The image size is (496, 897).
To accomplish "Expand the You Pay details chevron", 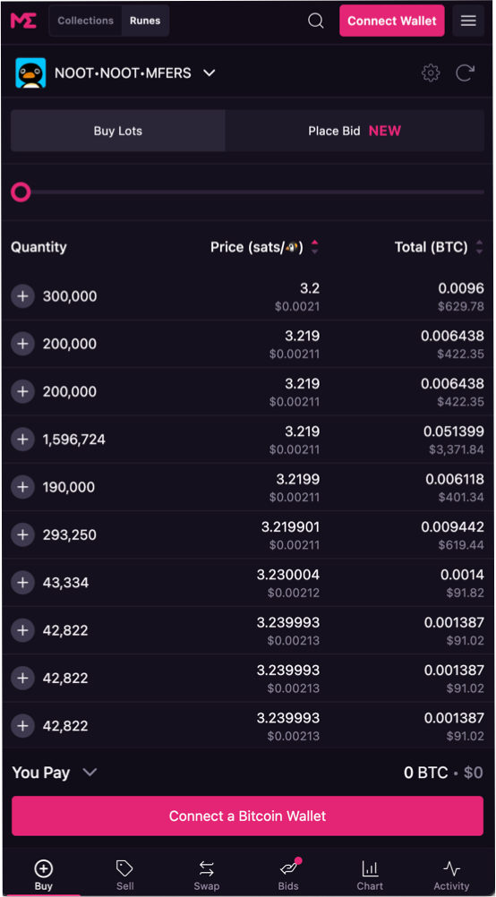I will (x=90, y=773).
